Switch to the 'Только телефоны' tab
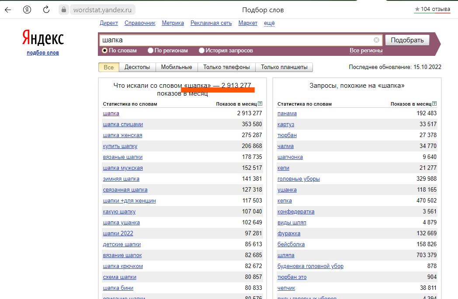458x299 pixels. click(x=226, y=67)
